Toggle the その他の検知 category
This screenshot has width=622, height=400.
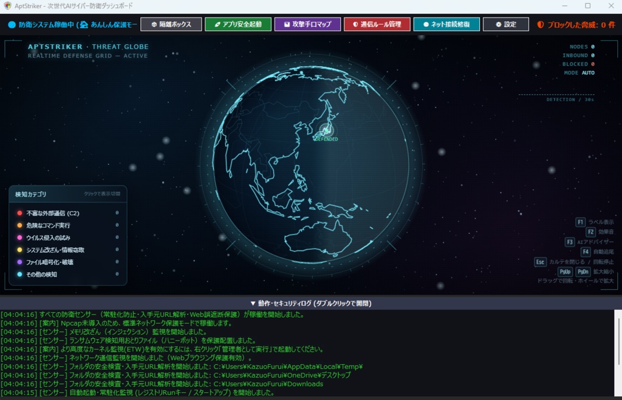(68, 274)
